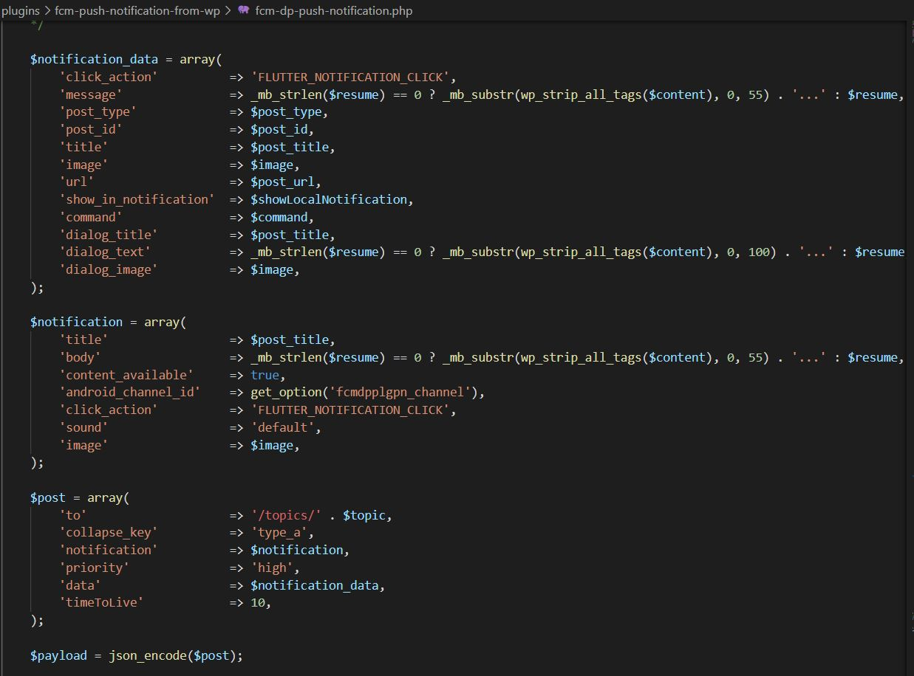Click the 'post_type' array key
This screenshot has height=676, width=914.
click(98, 111)
